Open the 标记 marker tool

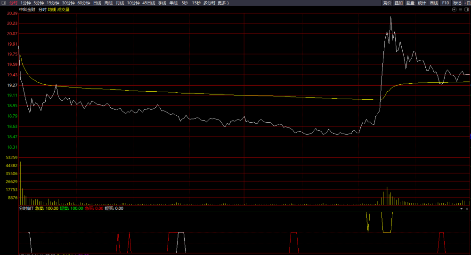coord(457,3)
